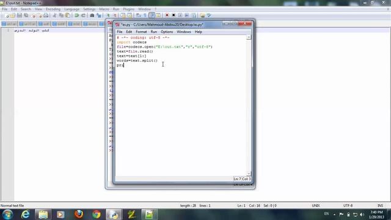Click the Zoom Out icon in Notepad++ toolbar
Viewport: 391px width, 220px height.
coord(115,15)
